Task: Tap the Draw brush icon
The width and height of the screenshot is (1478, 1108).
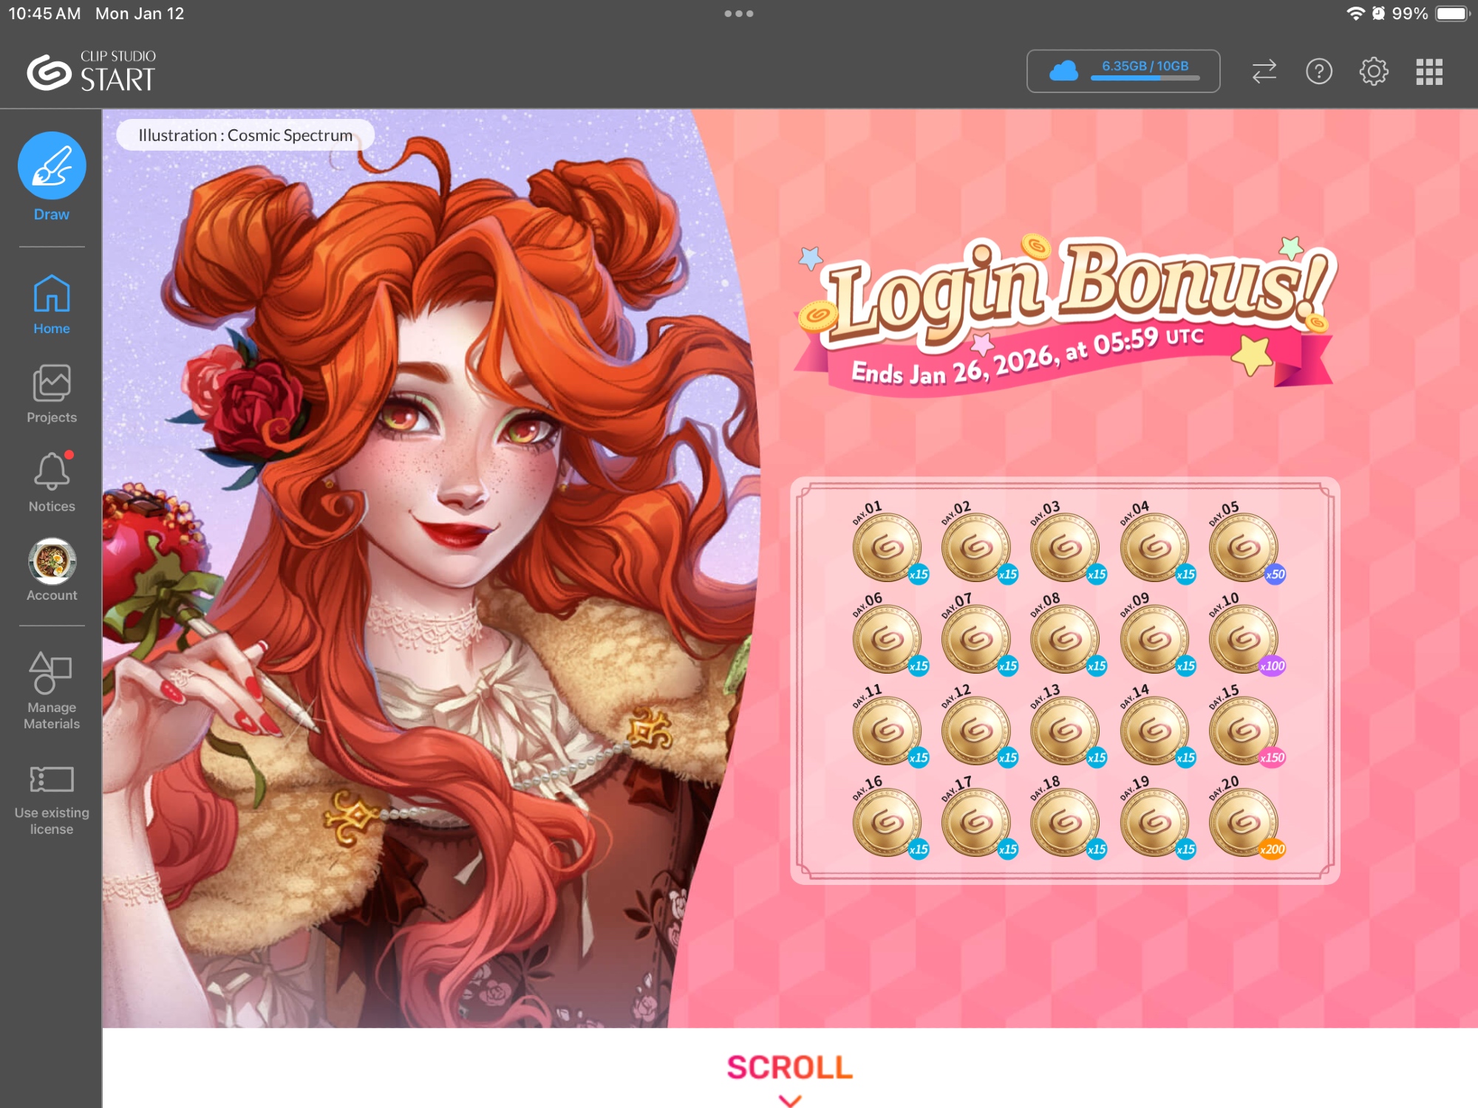Action: tap(52, 165)
